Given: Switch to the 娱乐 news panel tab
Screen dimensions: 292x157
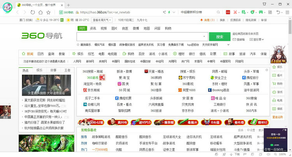Looking at the screenshot, I should (x=39, y=70).
